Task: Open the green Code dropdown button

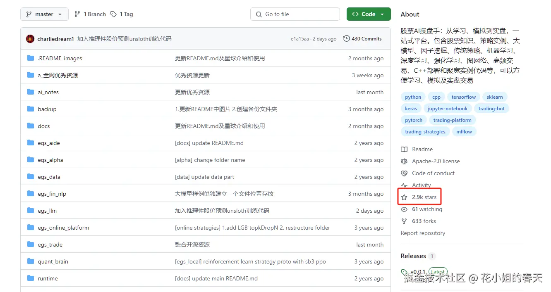Action: [369, 14]
